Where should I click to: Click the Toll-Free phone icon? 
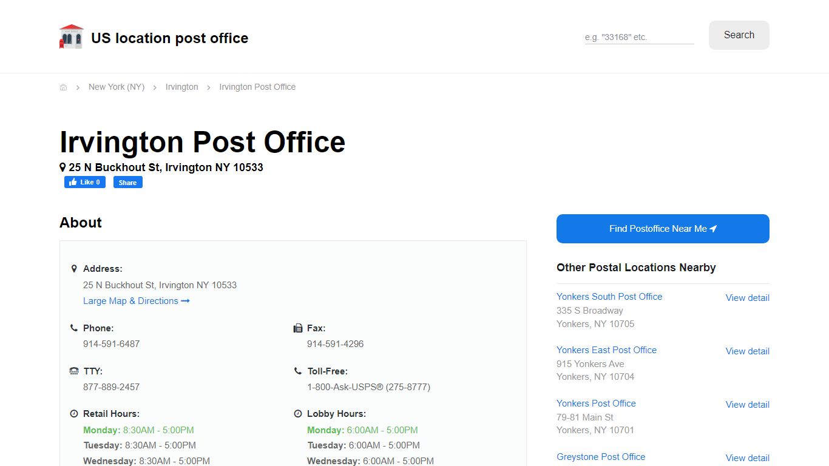298,371
